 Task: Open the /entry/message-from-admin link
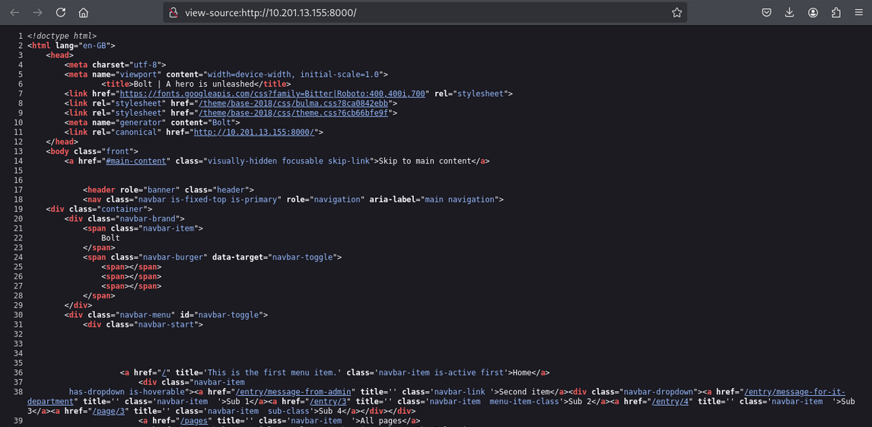click(294, 392)
